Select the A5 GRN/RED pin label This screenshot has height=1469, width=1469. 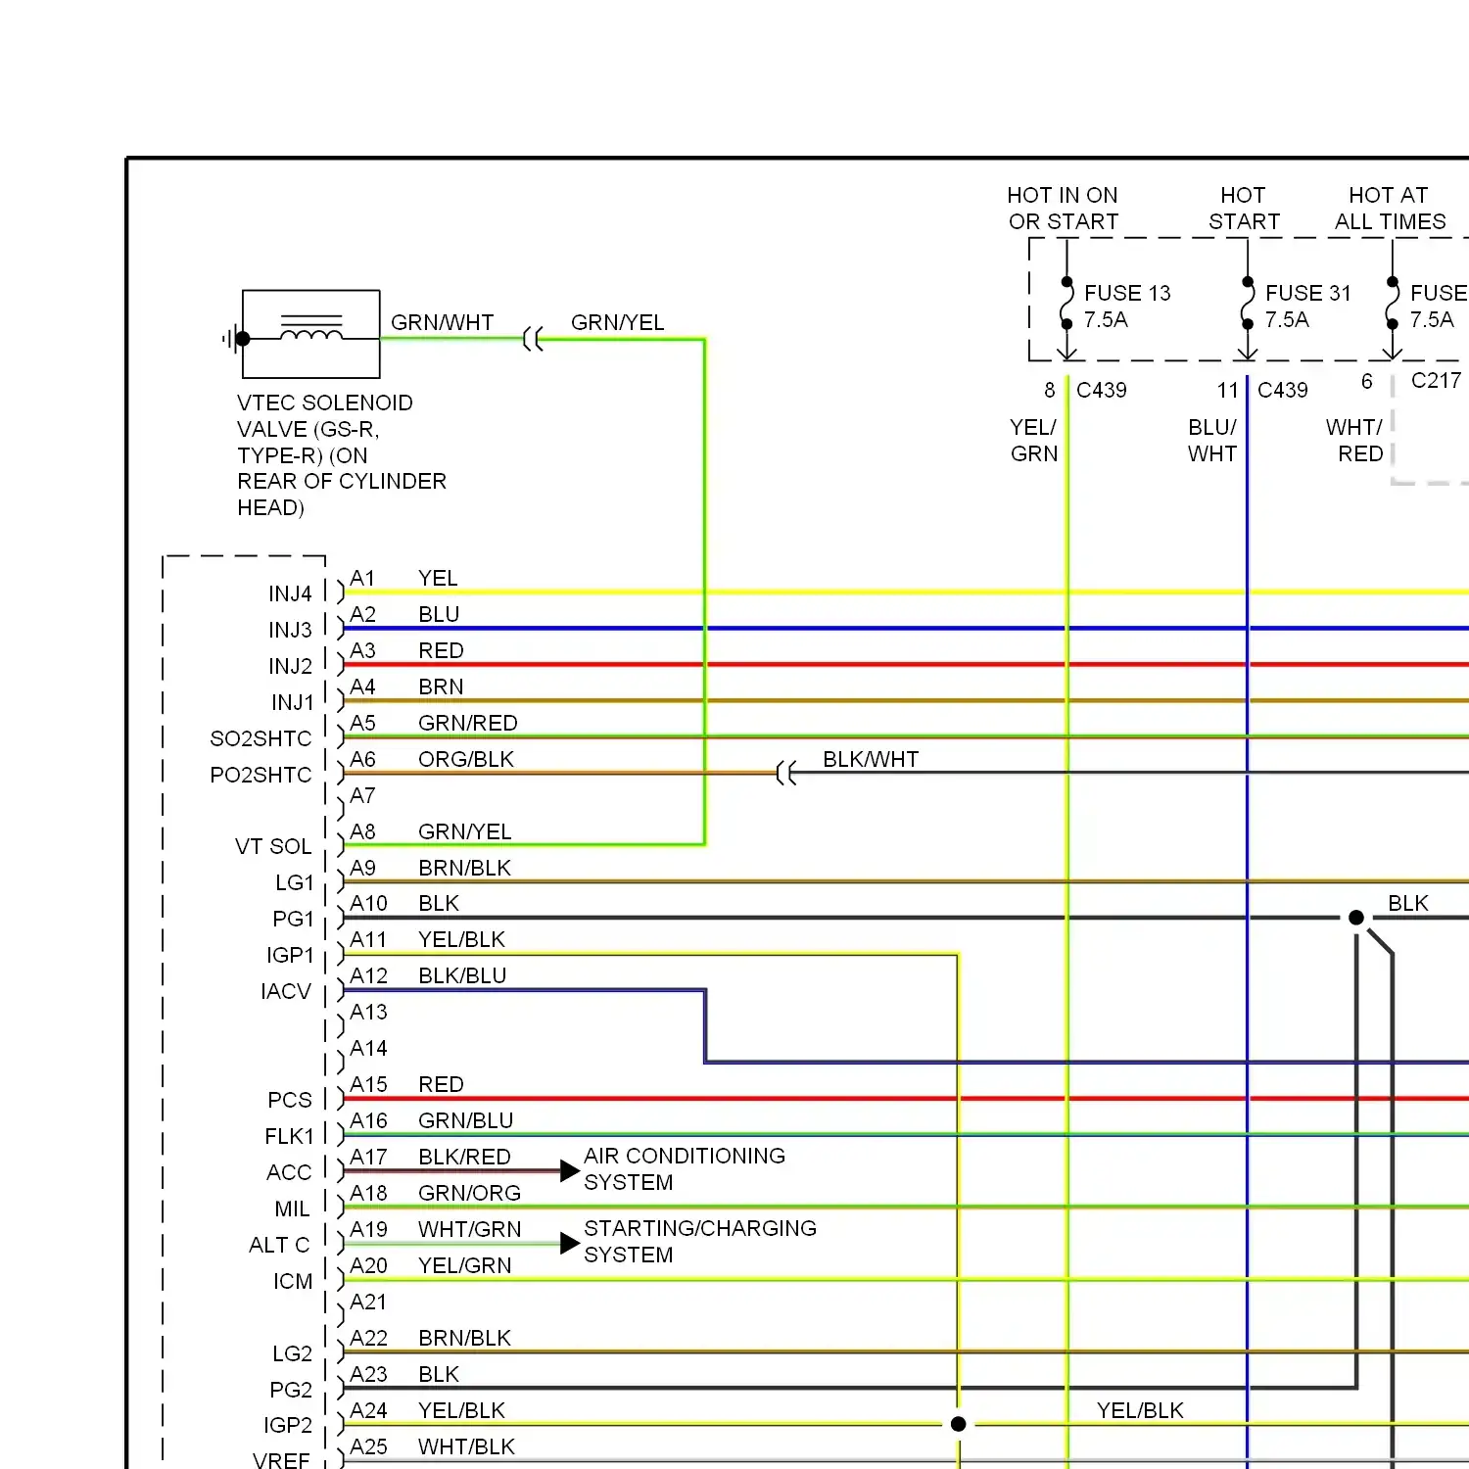(434, 723)
